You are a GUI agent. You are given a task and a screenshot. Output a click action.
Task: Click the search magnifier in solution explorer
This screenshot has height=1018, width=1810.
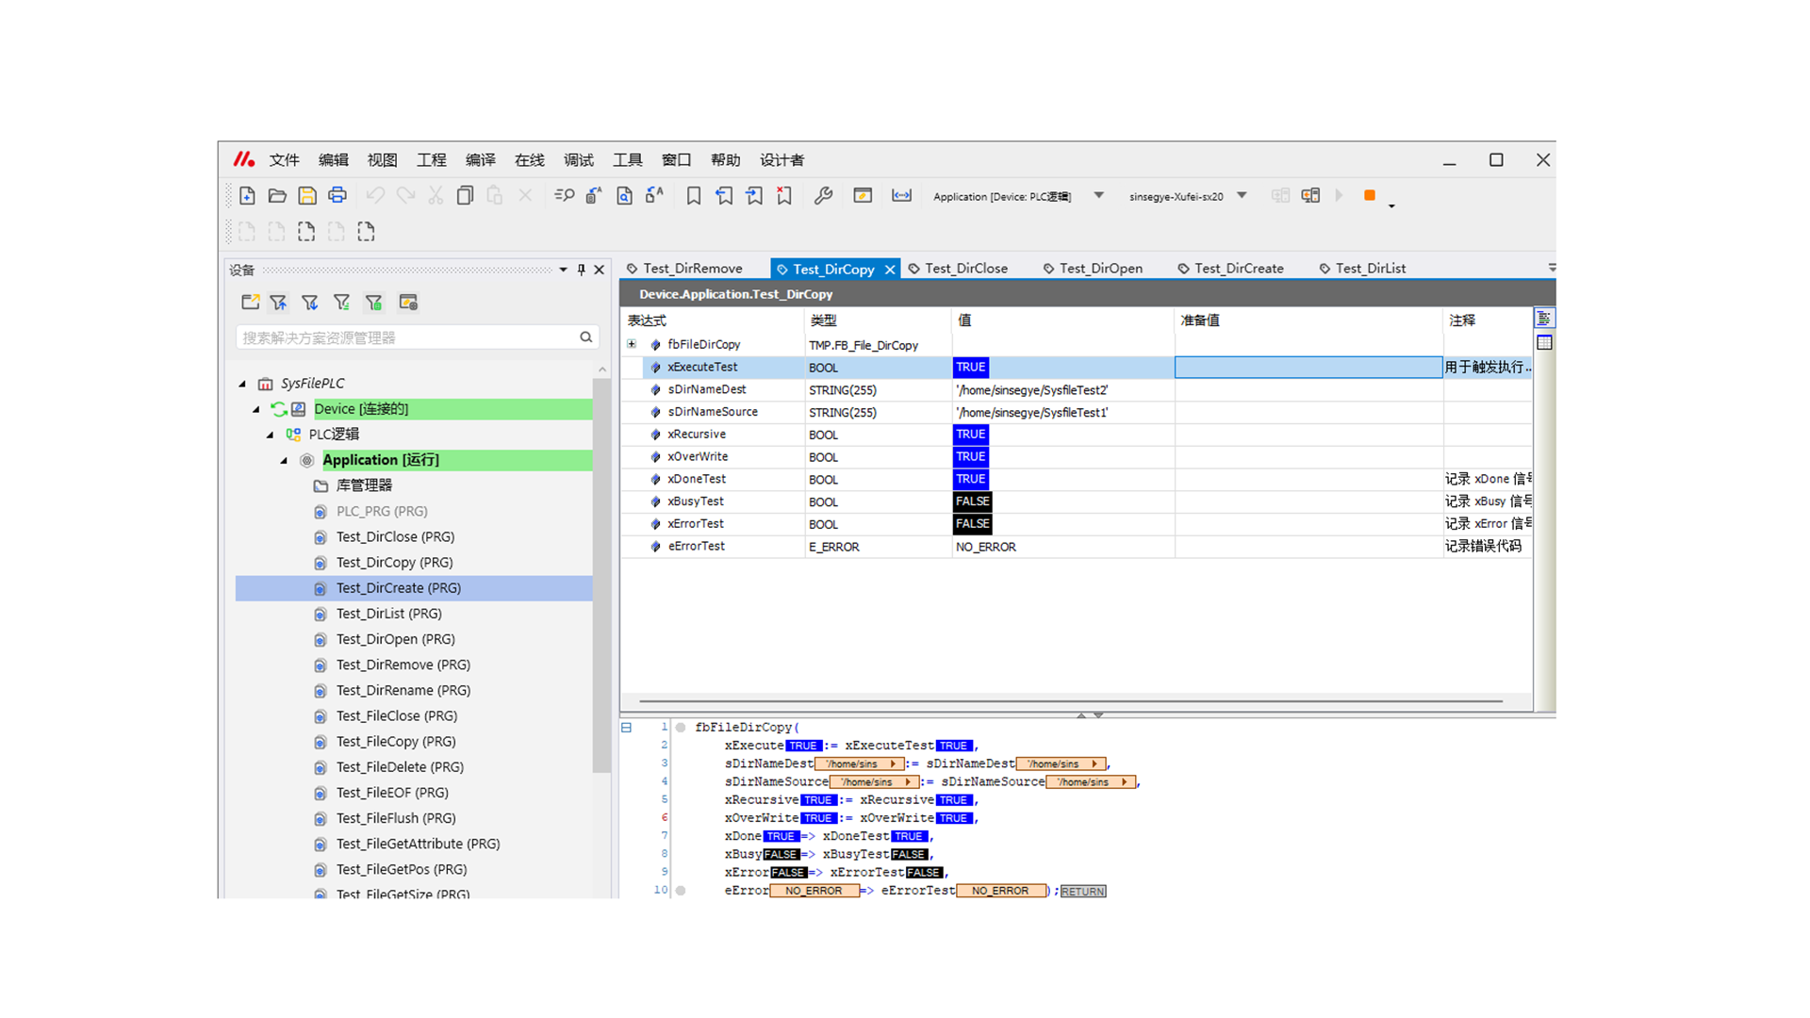point(586,337)
